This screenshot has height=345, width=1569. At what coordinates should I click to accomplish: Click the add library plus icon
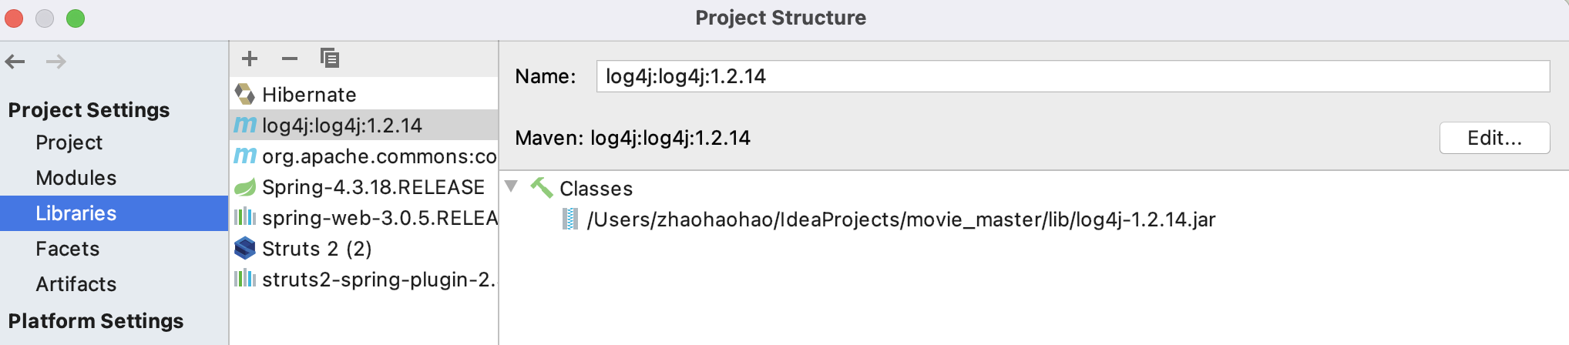(x=250, y=59)
